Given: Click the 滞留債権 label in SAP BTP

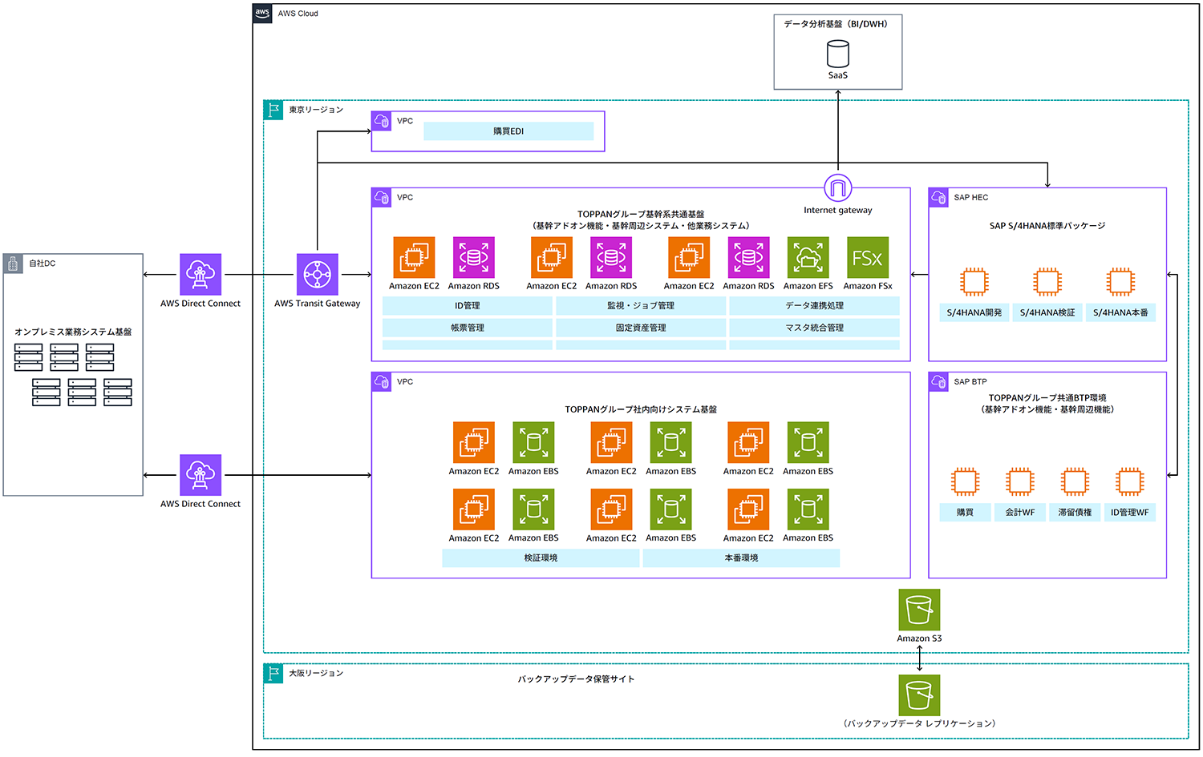Looking at the screenshot, I should [1075, 513].
